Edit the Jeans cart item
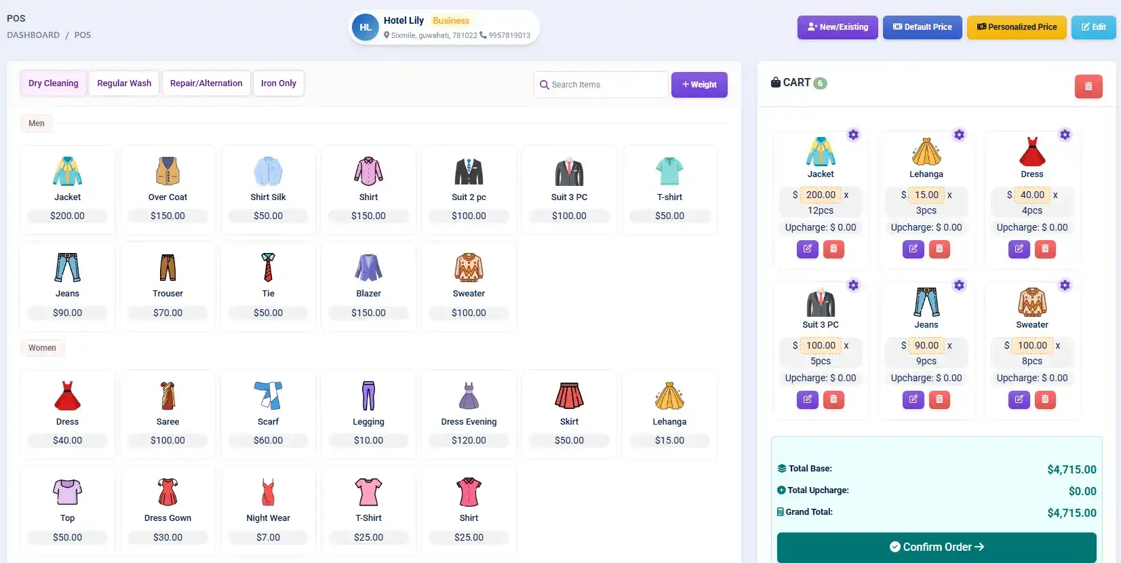This screenshot has width=1121, height=563. pyautogui.click(x=913, y=400)
